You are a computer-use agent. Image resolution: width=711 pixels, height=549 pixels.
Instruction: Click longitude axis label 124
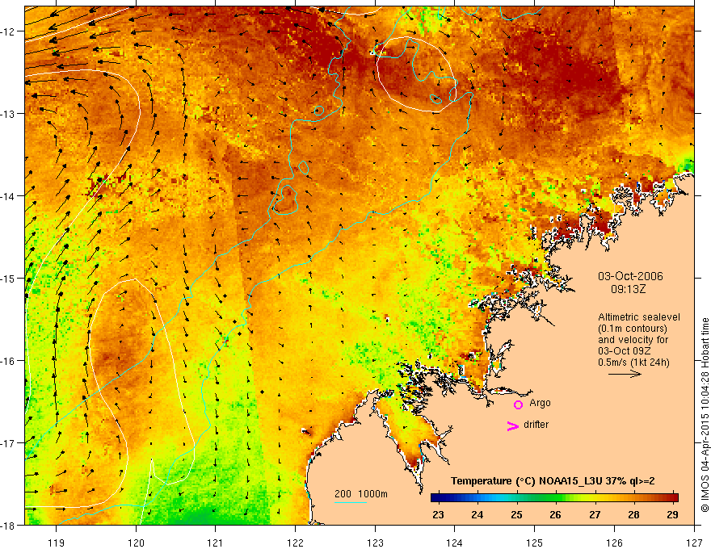455,543
